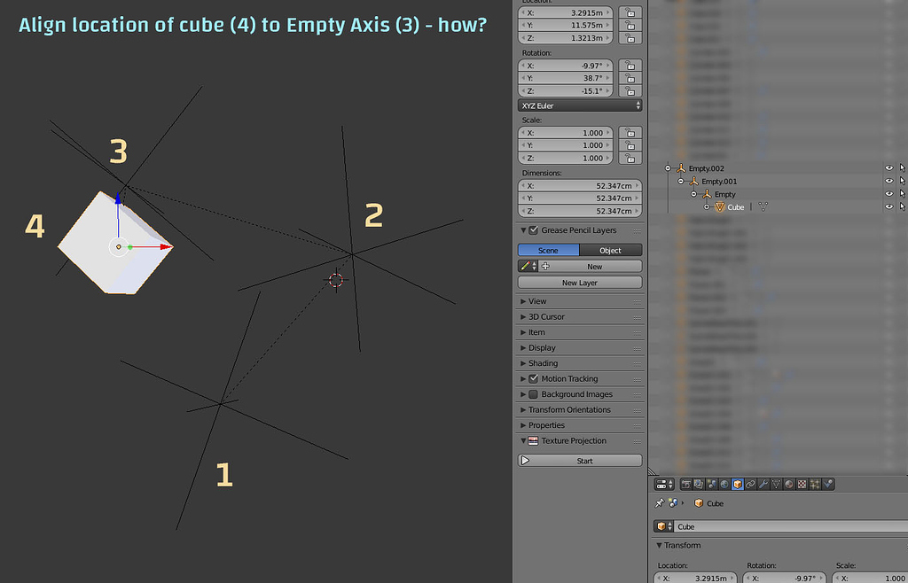This screenshot has height=583, width=908.
Task: Click the Dimensions X 52.347cm field
Action: [580, 186]
